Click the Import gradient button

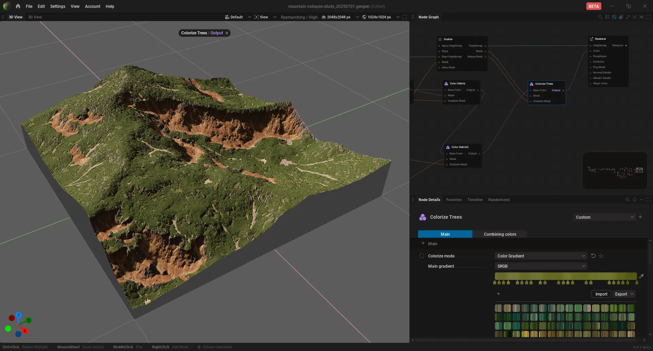point(601,294)
